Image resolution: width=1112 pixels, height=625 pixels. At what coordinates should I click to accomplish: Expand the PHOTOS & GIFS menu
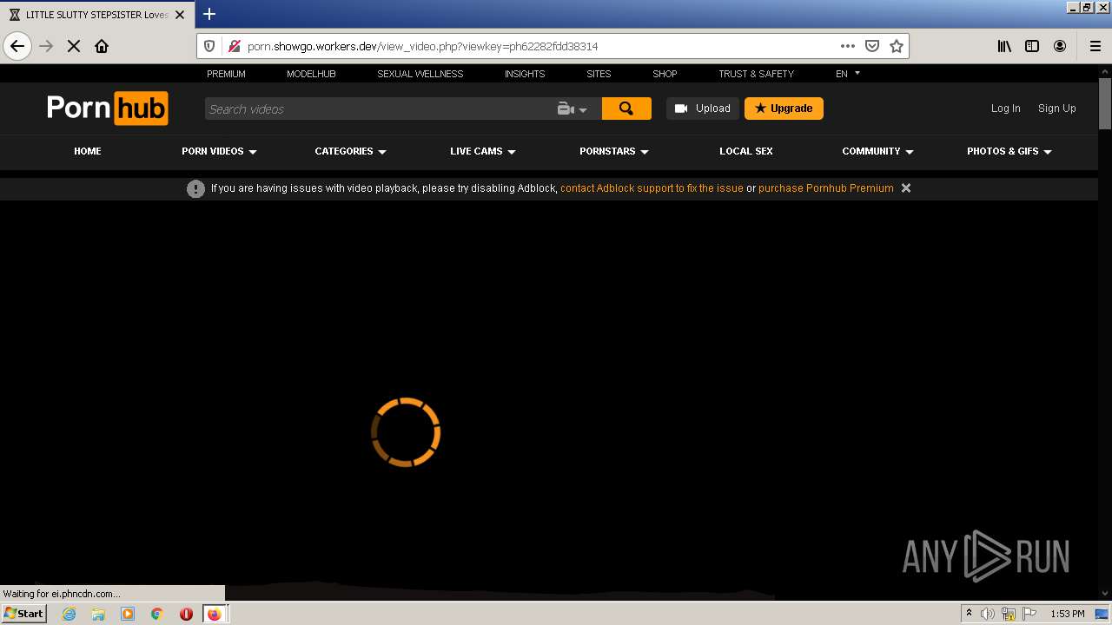click(x=1009, y=151)
